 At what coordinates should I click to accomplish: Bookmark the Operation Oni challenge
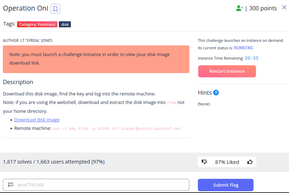[55, 9]
